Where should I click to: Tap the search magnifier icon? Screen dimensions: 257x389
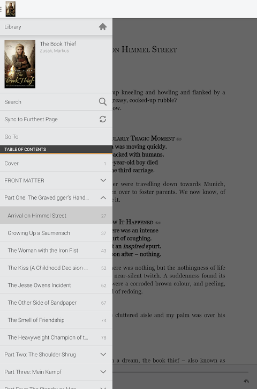(102, 101)
